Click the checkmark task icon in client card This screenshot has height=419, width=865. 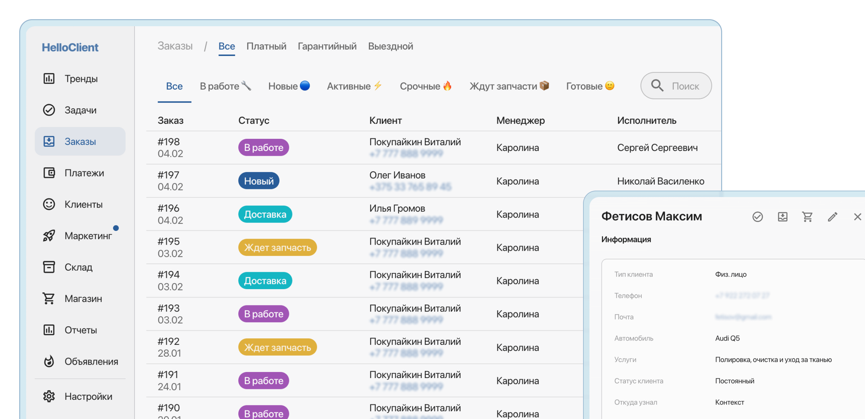(757, 217)
